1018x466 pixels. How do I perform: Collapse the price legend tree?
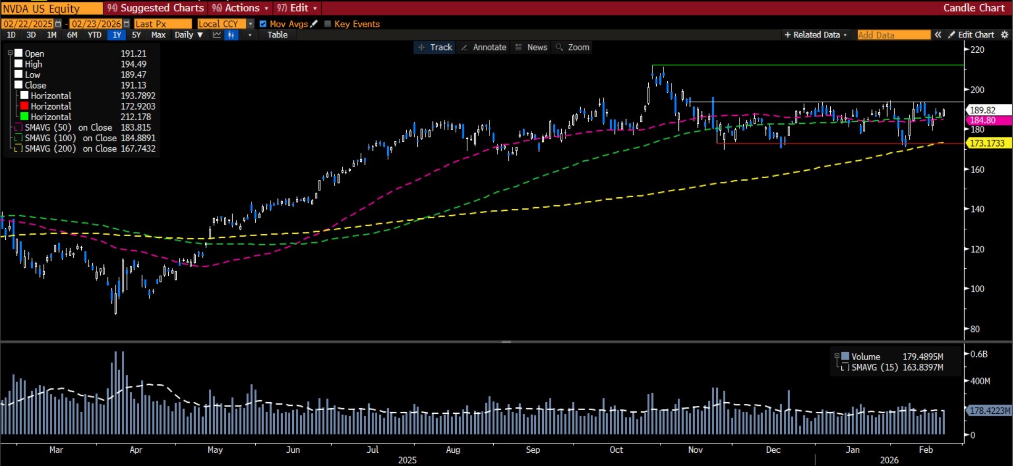[x=10, y=53]
